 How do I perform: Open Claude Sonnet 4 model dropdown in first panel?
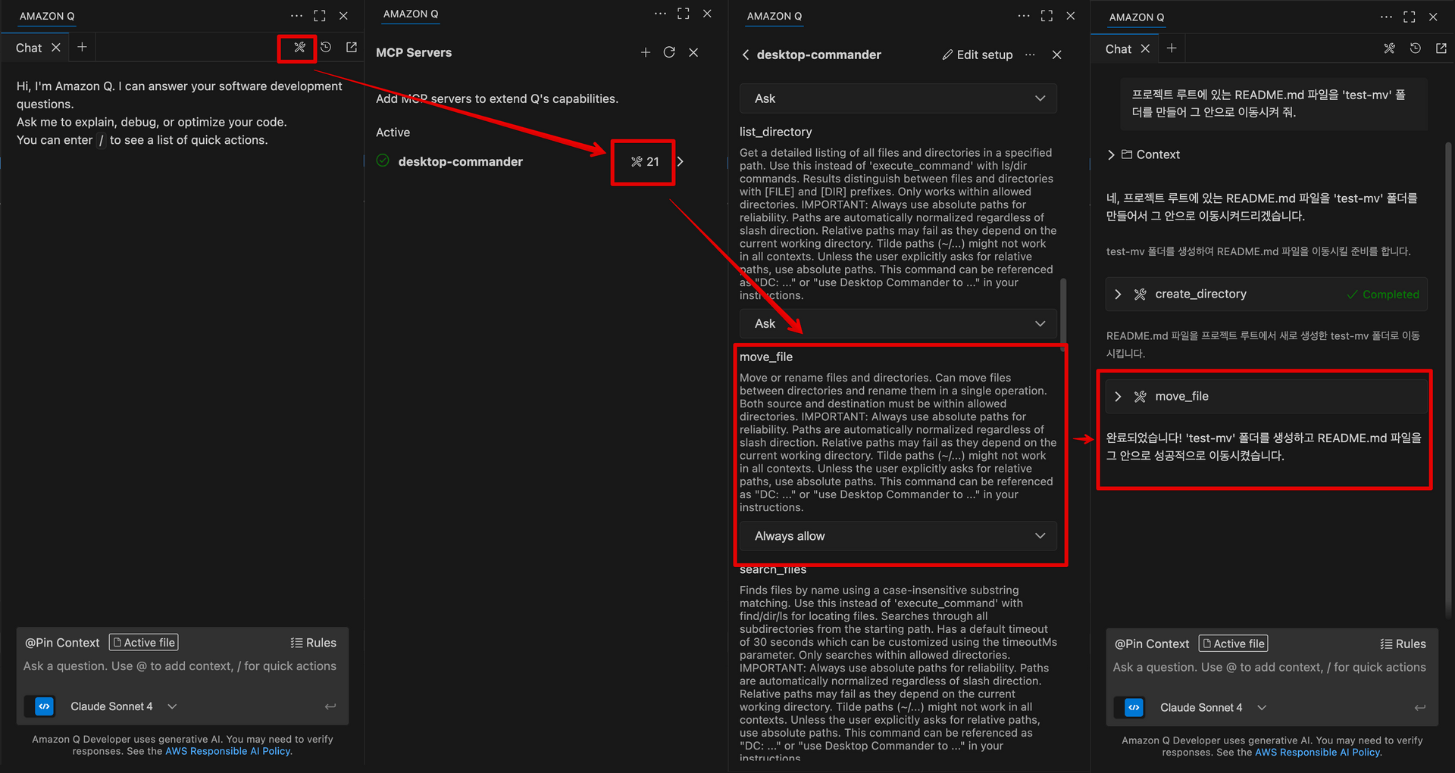pos(124,706)
